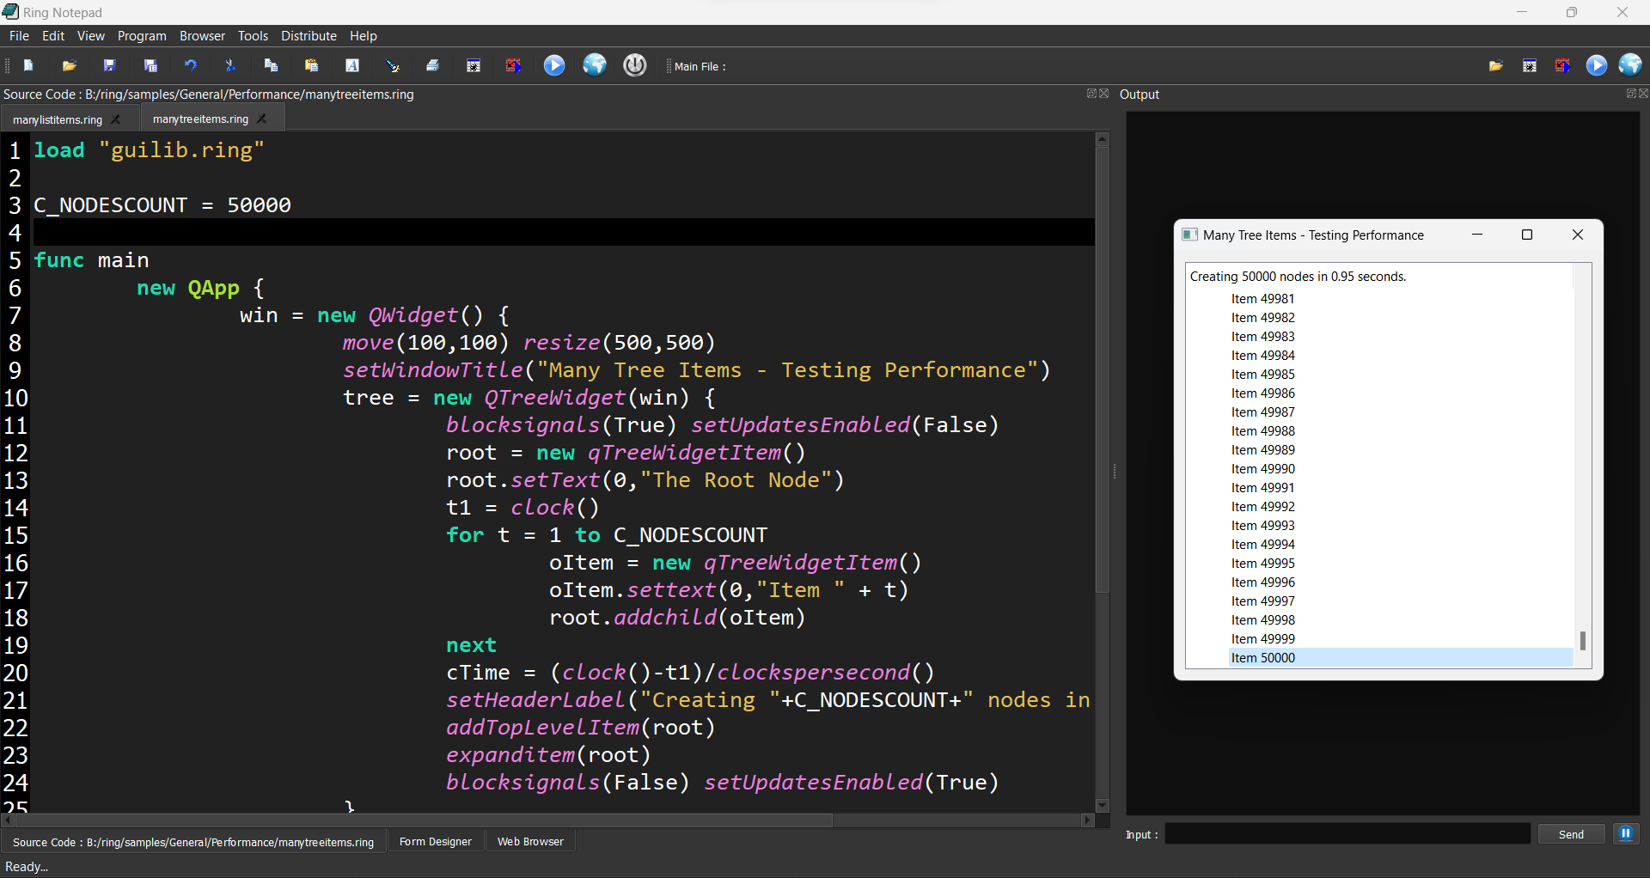Open the Edit menu

click(53, 36)
